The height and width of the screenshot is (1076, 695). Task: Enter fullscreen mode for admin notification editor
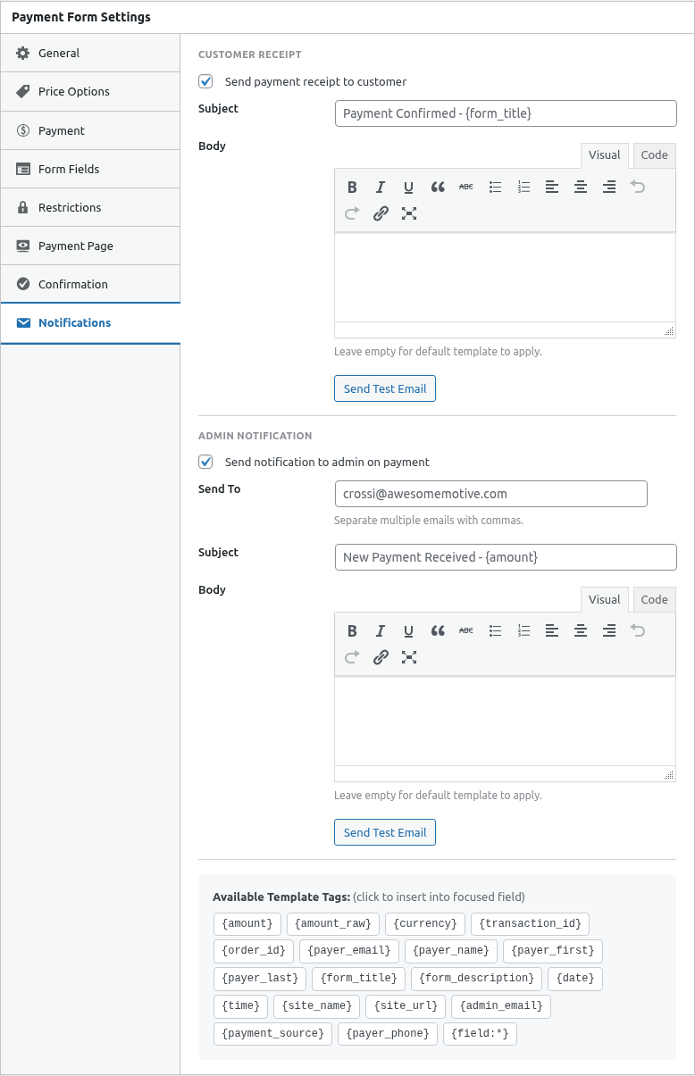(409, 657)
